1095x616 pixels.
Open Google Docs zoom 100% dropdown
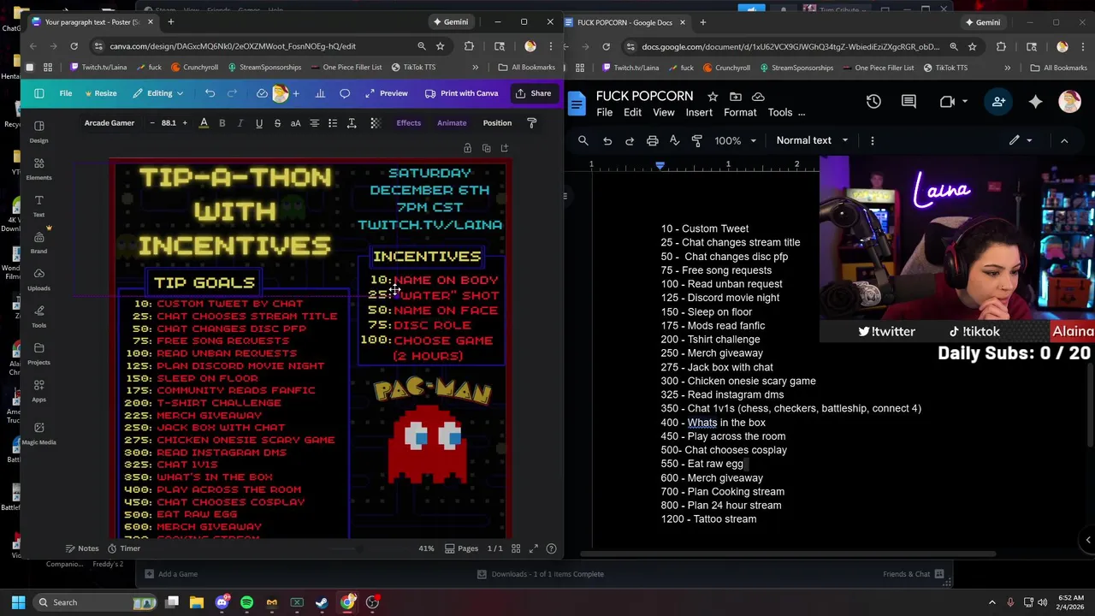(736, 140)
